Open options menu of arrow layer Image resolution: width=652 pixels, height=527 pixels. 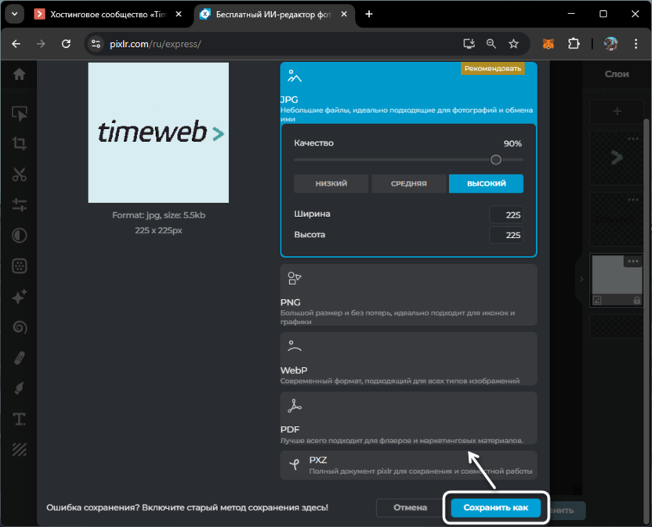coord(633,139)
